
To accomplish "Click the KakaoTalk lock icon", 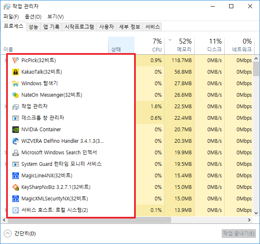I will [15, 72].
